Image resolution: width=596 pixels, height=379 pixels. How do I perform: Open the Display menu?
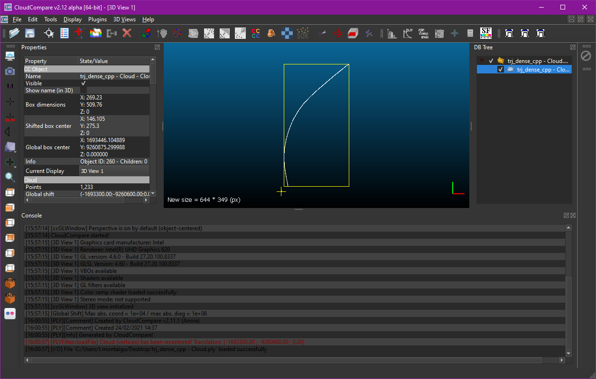(73, 19)
